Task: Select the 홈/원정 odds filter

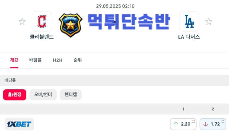Action: coord(15,95)
